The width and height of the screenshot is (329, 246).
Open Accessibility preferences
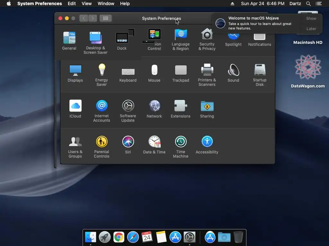tap(207, 145)
